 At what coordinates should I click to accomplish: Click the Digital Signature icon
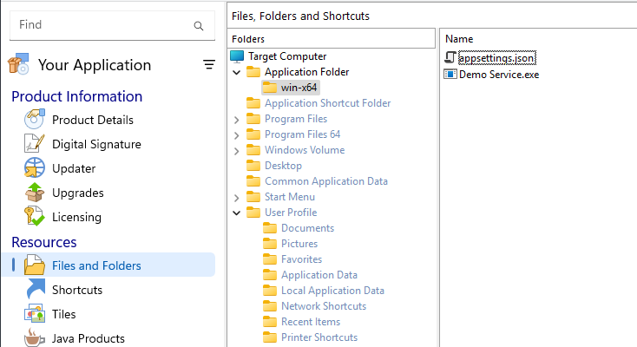34,145
